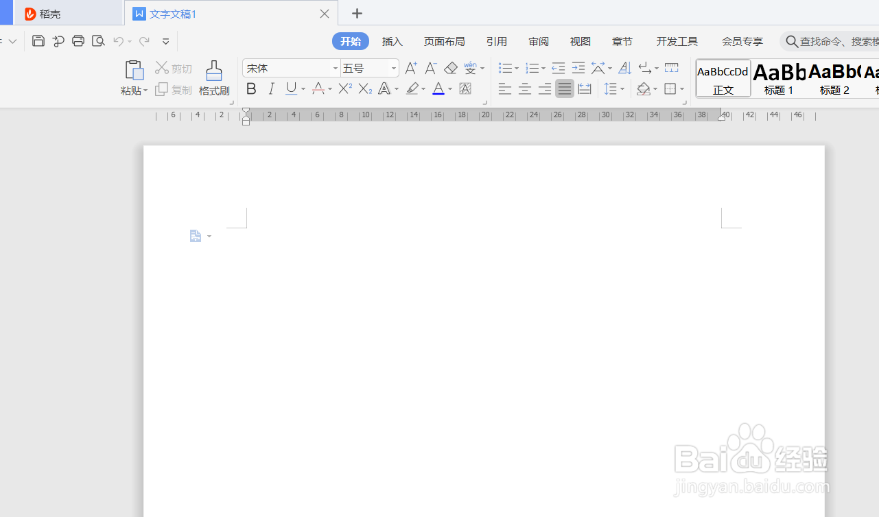Toggle center text alignment

pyautogui.click(x=525, y=88)
